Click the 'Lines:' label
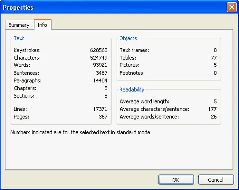239x190 pixels. point(20,109)
